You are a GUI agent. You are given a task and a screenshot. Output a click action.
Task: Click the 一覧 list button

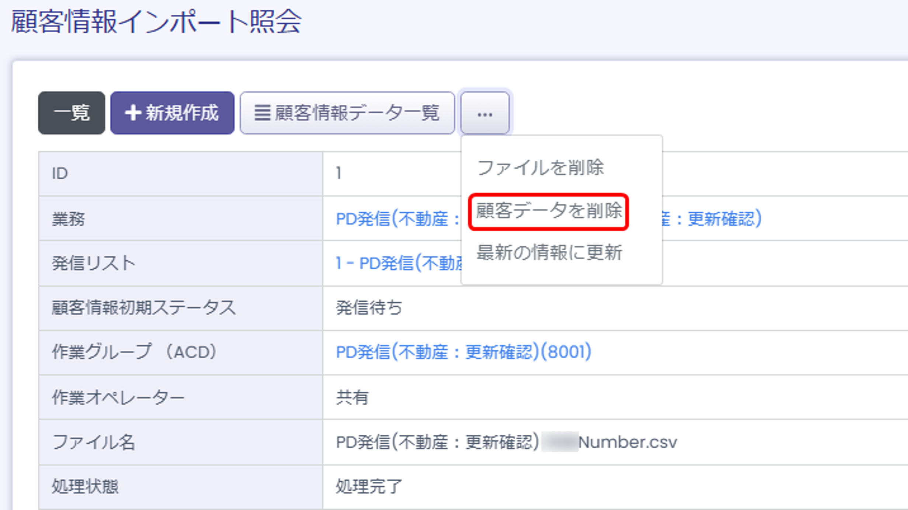click(71, 113)
